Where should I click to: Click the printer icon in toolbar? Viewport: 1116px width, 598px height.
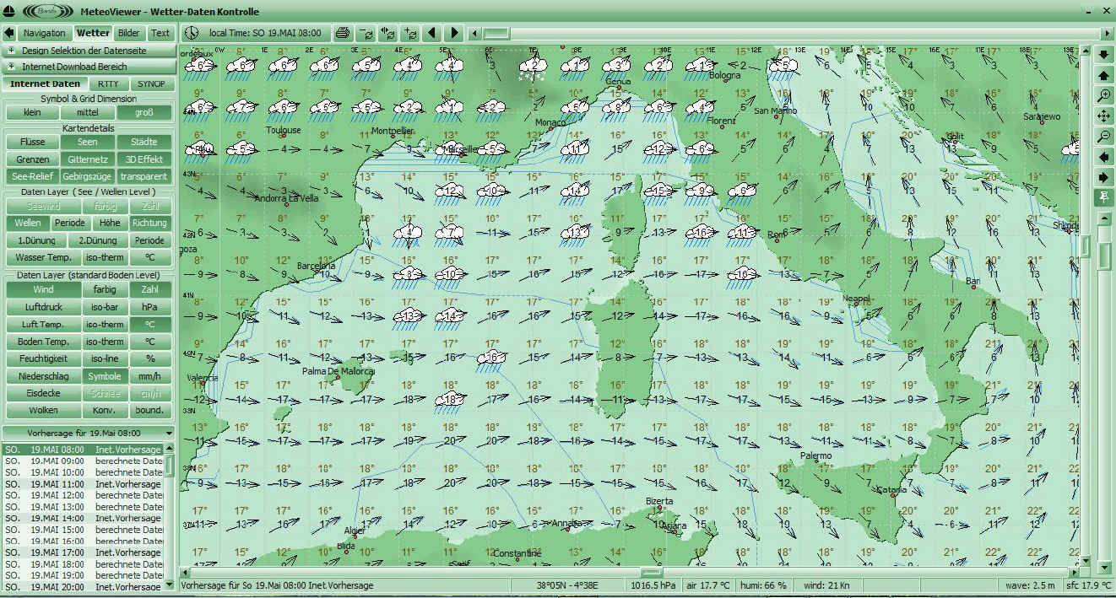343,33
